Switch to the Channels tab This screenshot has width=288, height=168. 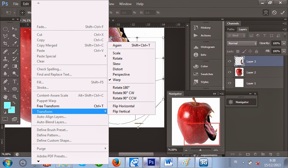pyautogui.click(x=233, y=23)
